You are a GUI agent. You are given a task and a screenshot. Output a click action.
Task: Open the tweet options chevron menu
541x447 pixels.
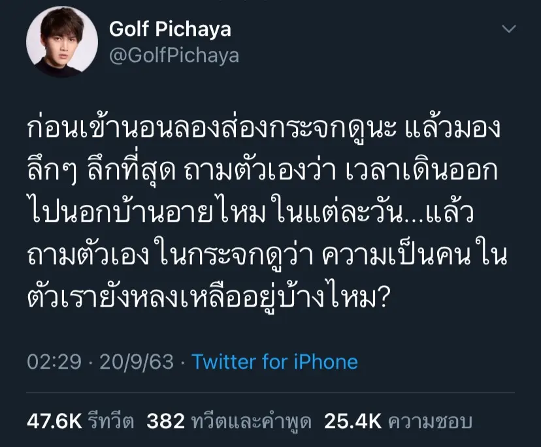click(x=508, y=29)
